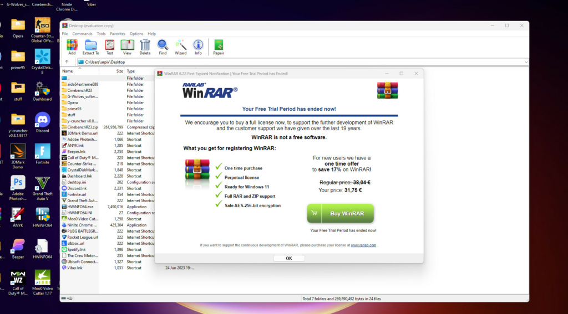The image size is (568, 314).
Task: Sort file list by Size column header
Action: point(120,71)
